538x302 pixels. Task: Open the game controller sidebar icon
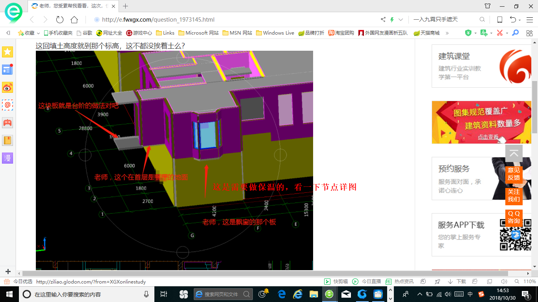tap(7, 123)
